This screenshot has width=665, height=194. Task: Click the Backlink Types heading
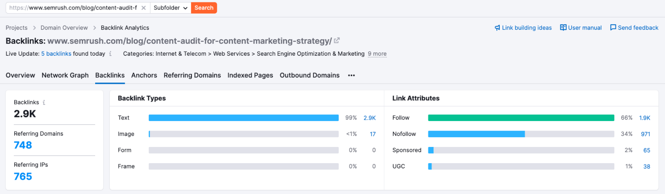click(x=142, y=98)
